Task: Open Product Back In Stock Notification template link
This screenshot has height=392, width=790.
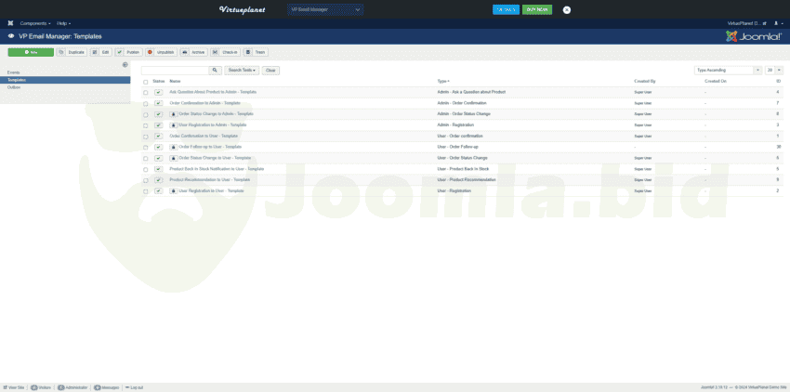Action: point(217,169)
